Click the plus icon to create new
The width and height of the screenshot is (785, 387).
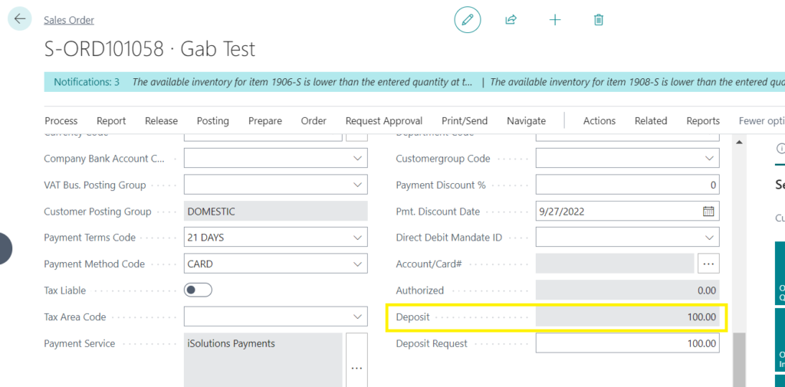555,20
